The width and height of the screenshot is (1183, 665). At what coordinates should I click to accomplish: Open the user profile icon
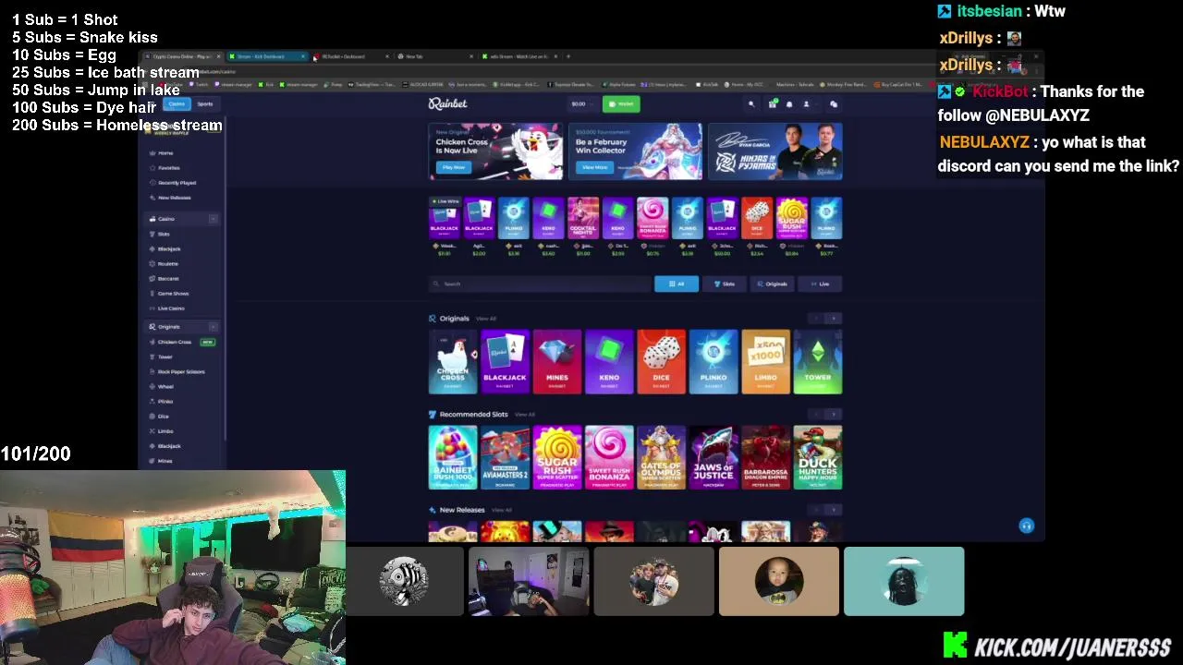(806, 104)
